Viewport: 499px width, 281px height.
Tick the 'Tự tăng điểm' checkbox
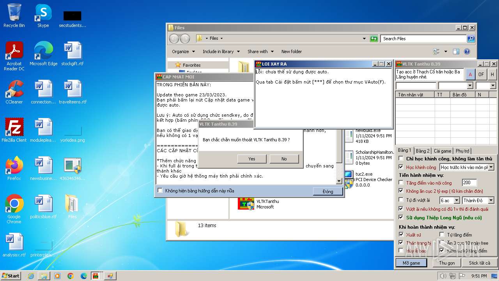pos(442,235)
